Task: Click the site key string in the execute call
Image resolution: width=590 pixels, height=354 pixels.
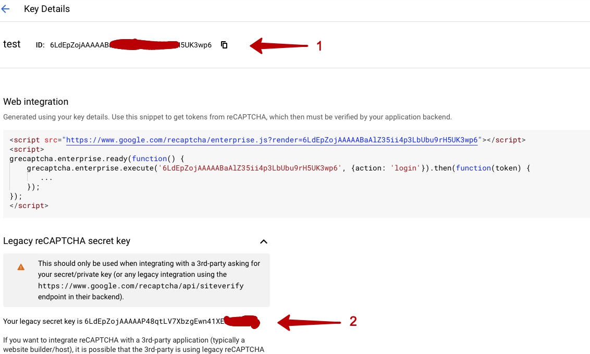Action: [x=250, y=168]
